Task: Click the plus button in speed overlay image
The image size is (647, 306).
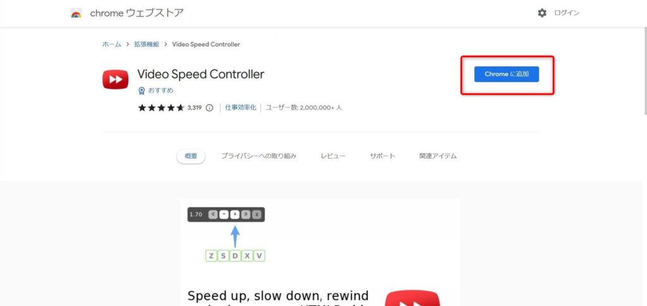Action: tap(235, 214)
